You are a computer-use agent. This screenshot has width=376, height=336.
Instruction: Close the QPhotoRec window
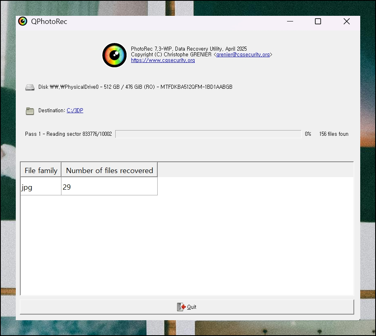click(x=346, y=21)
